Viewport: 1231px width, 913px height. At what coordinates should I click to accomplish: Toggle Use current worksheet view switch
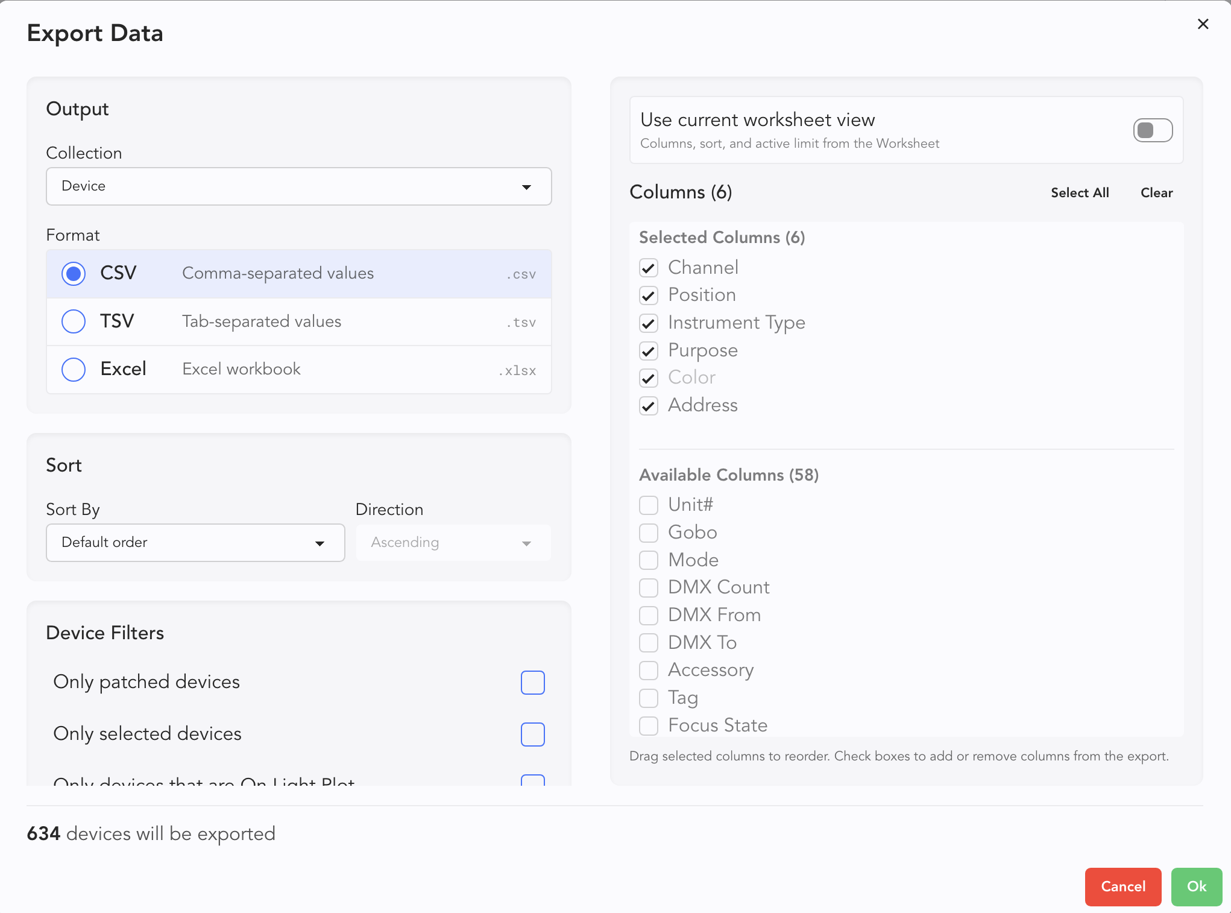point(1153,130)
